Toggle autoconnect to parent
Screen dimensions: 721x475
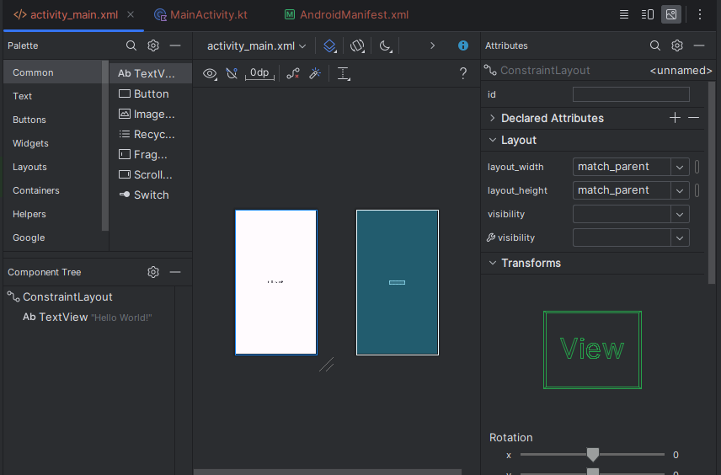232,73
